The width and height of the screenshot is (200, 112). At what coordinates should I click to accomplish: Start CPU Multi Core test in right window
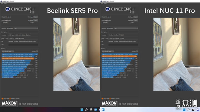pyautogui.click(x=136, y=17)
